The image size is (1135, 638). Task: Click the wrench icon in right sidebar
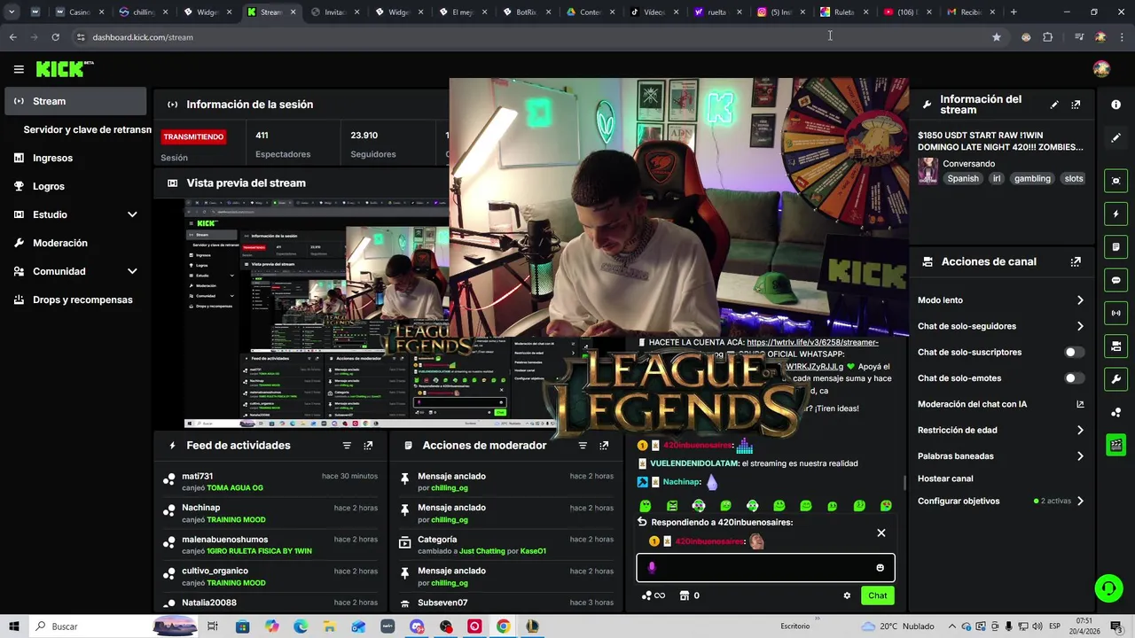[1115, 379]
